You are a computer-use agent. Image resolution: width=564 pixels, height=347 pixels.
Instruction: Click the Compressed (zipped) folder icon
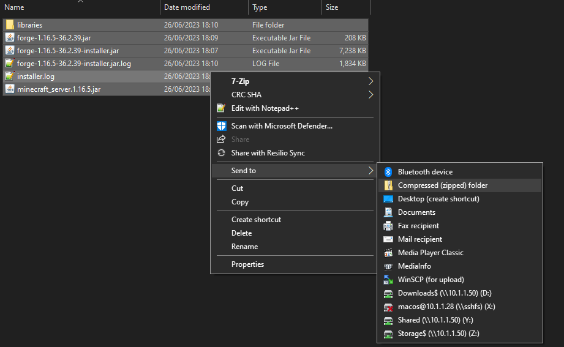click(388, 185)
